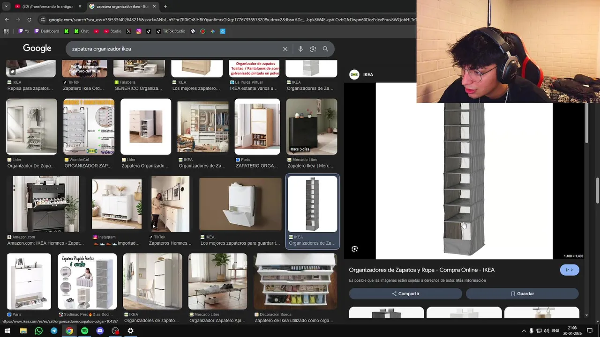Screen dimensions: 600x337
Task: Click the preview panel vertical scrollbar
Action: coord(586,123)
